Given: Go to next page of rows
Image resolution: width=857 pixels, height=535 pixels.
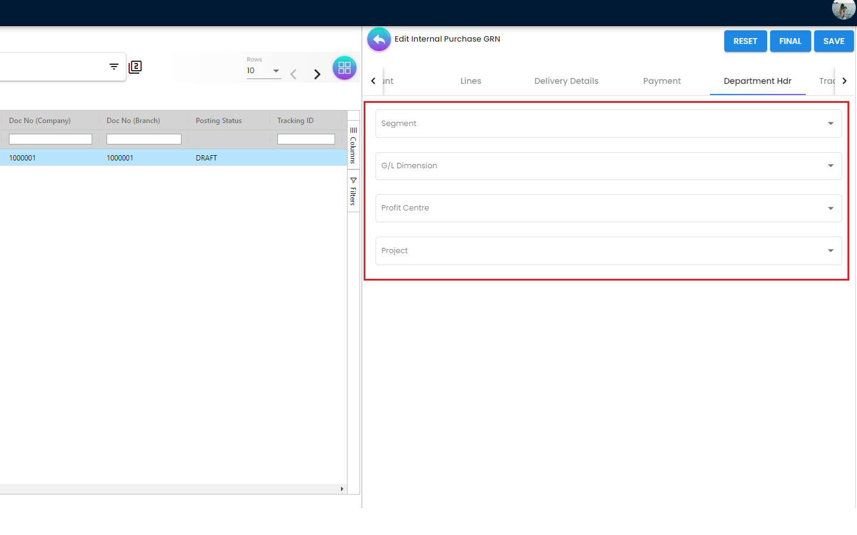Looking at the screenshot, I should 317,74.
